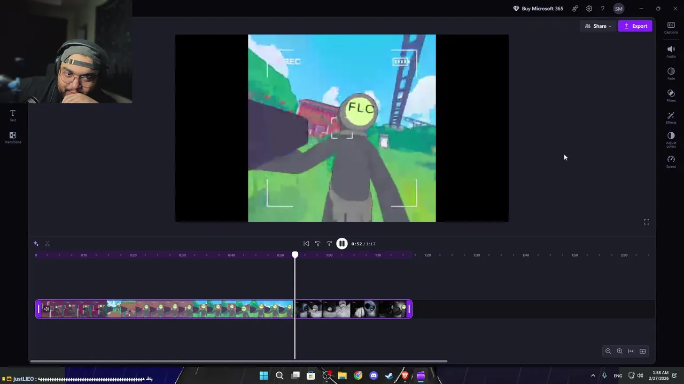Open the Windows Start menu
Viewport: 684px width, 384px height.
coord(263,376)
